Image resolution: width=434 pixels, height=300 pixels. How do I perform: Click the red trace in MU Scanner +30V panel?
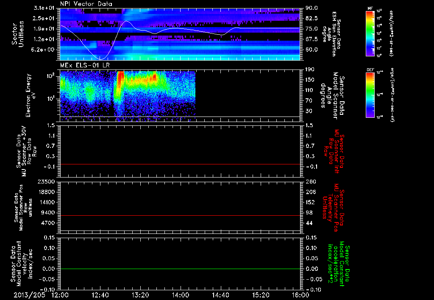(x=180, y=164)
